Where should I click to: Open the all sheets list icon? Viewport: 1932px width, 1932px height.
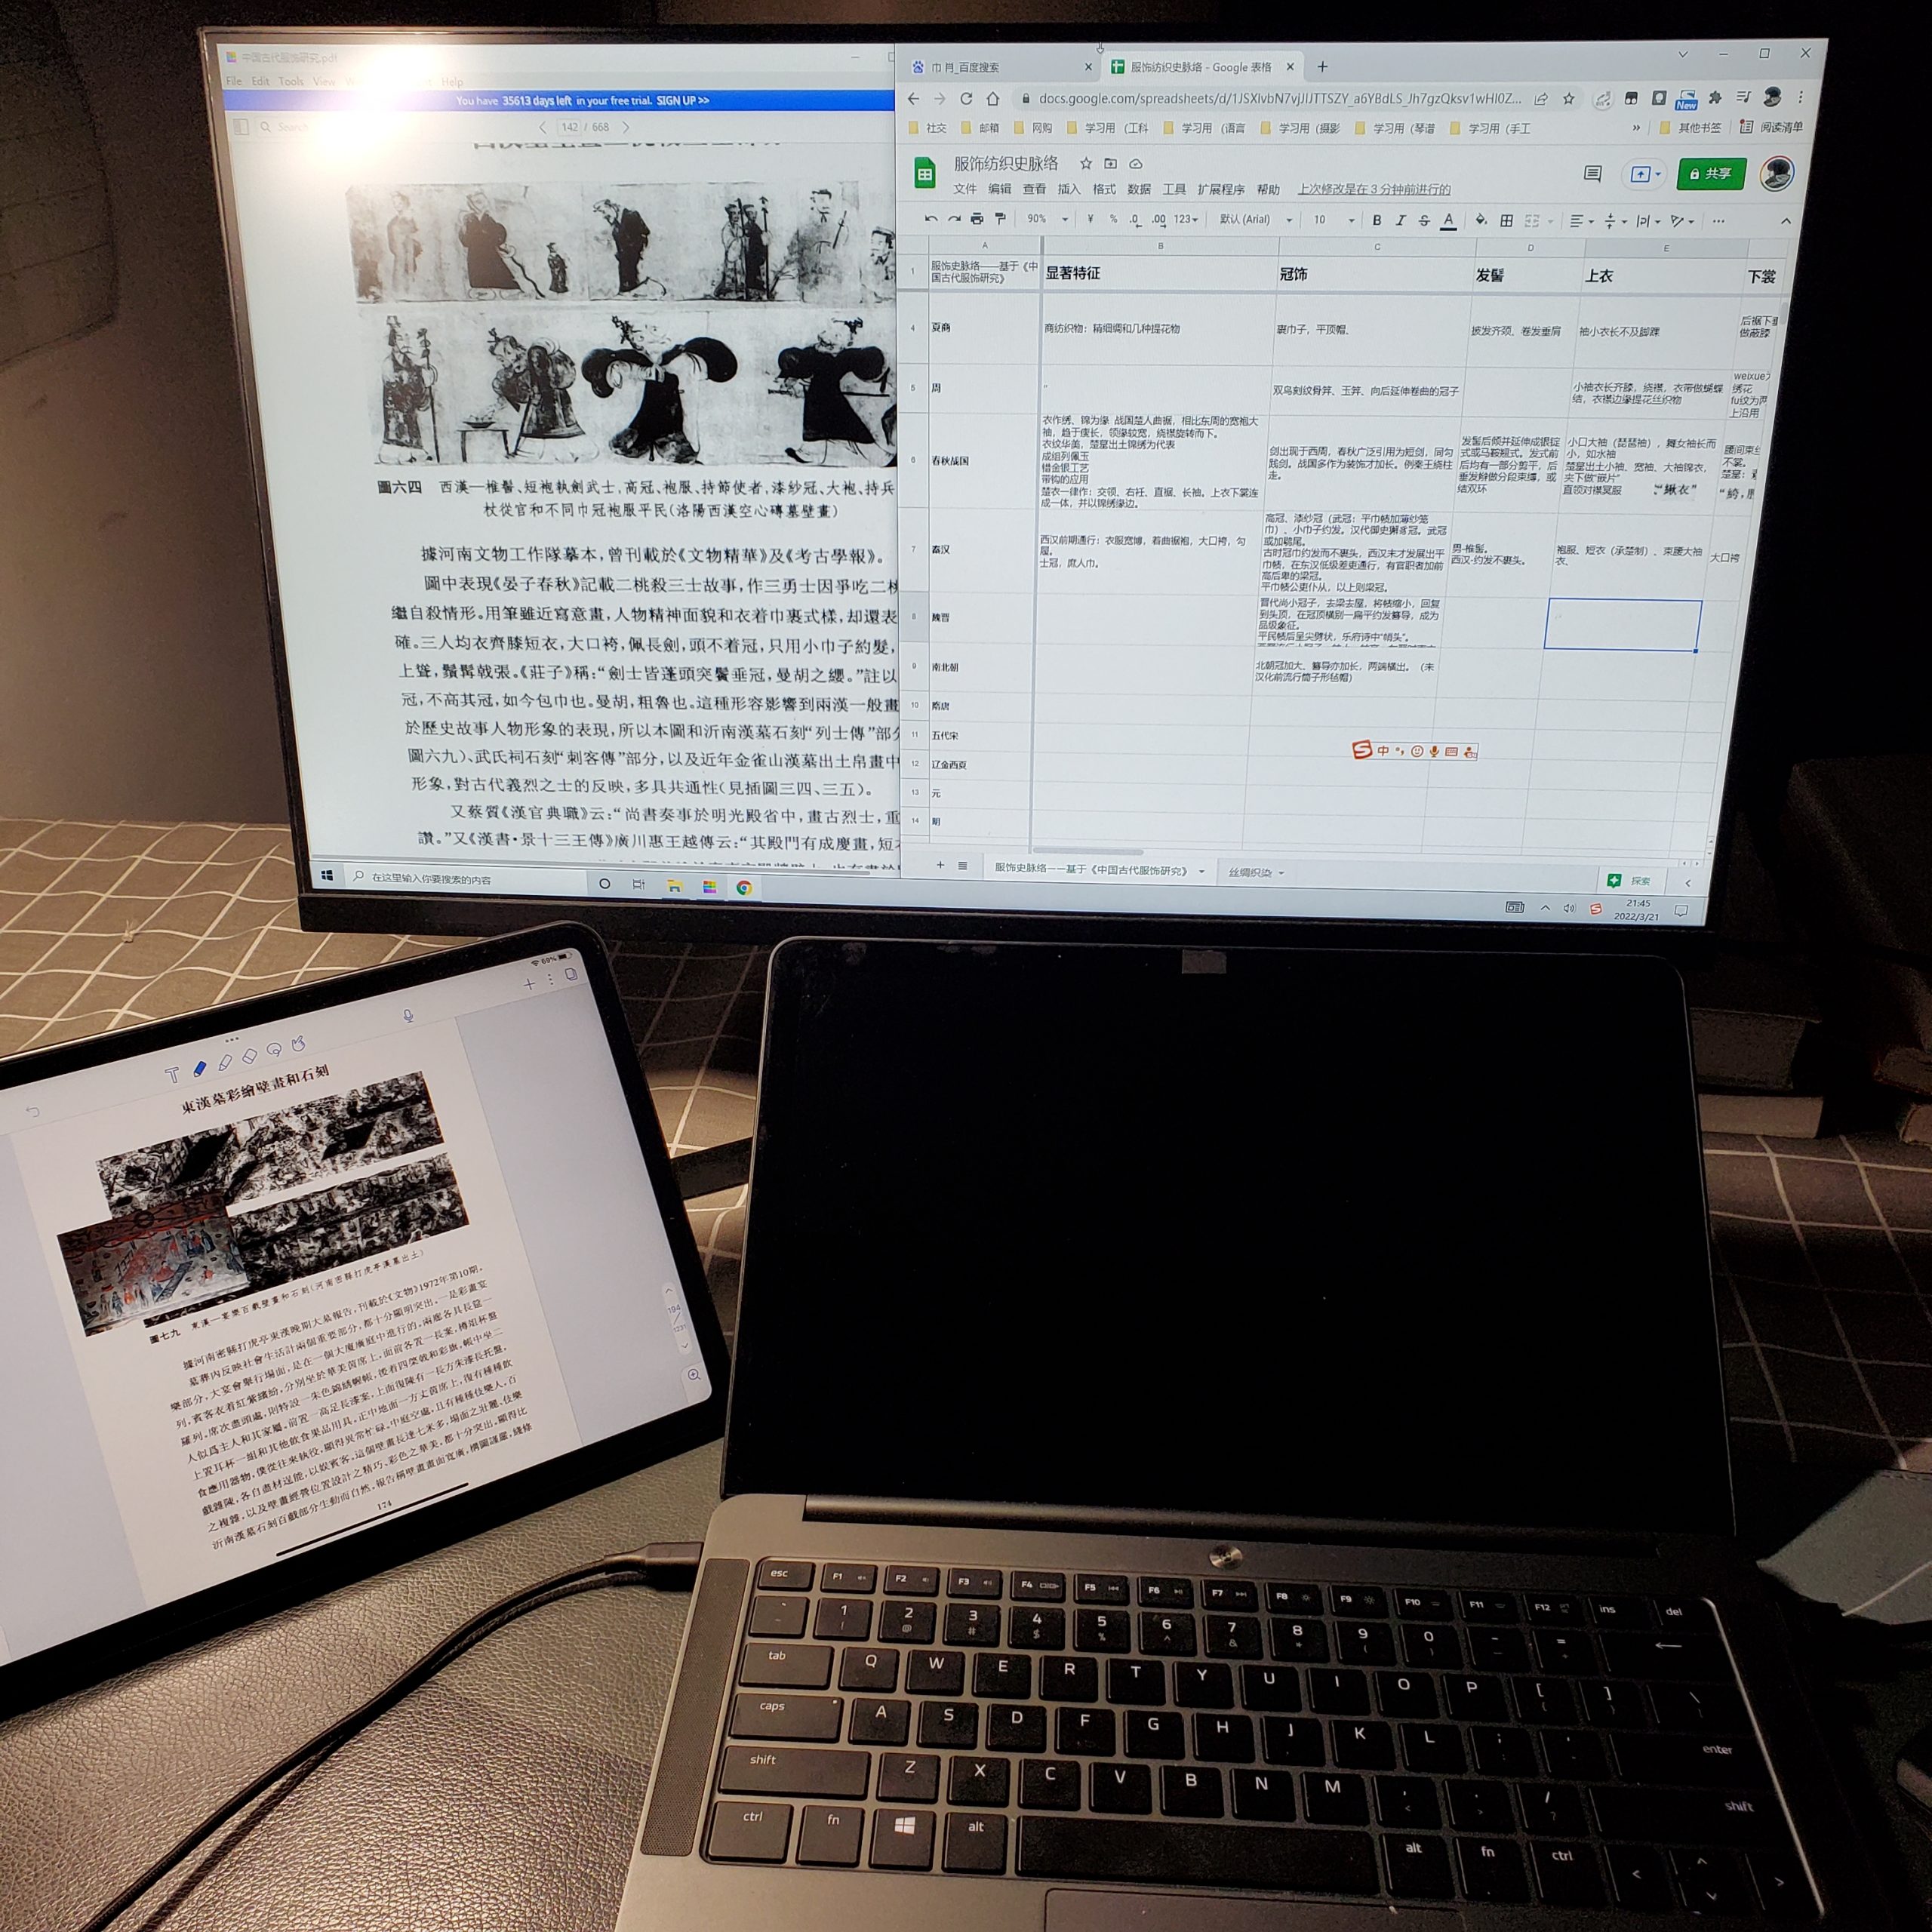click(962, 866)
